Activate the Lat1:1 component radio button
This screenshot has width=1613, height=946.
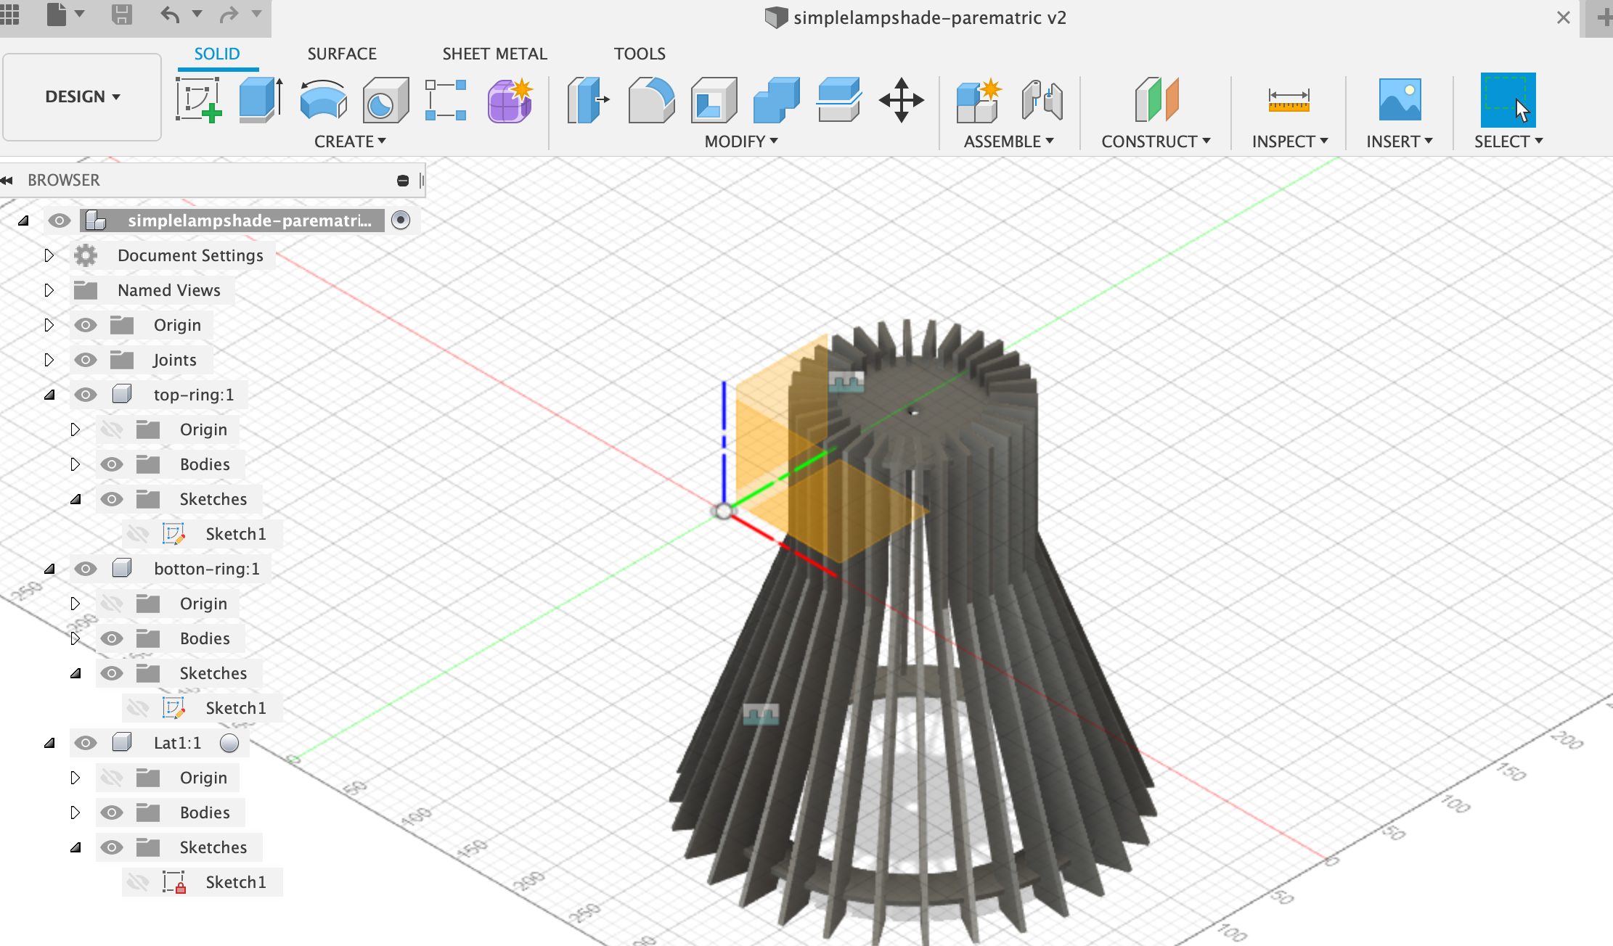click(x=229, y=743)
